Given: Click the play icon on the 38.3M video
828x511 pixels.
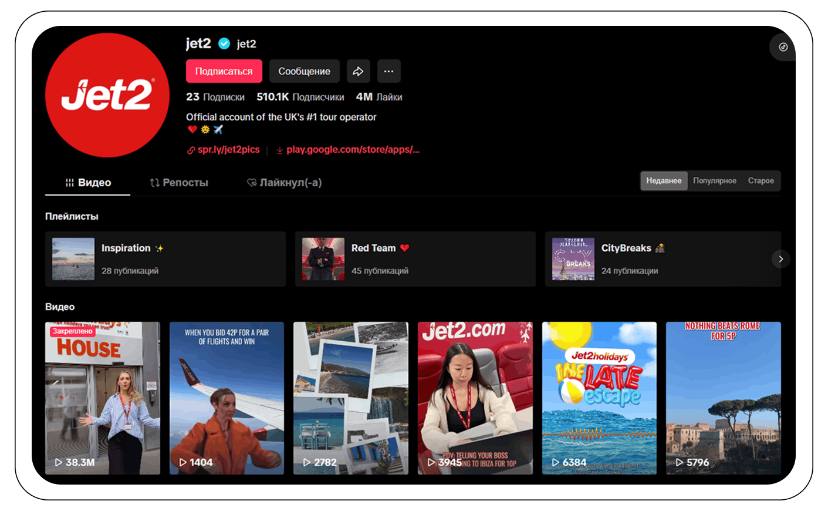Looking at the screenshot, I should (59, 462).
